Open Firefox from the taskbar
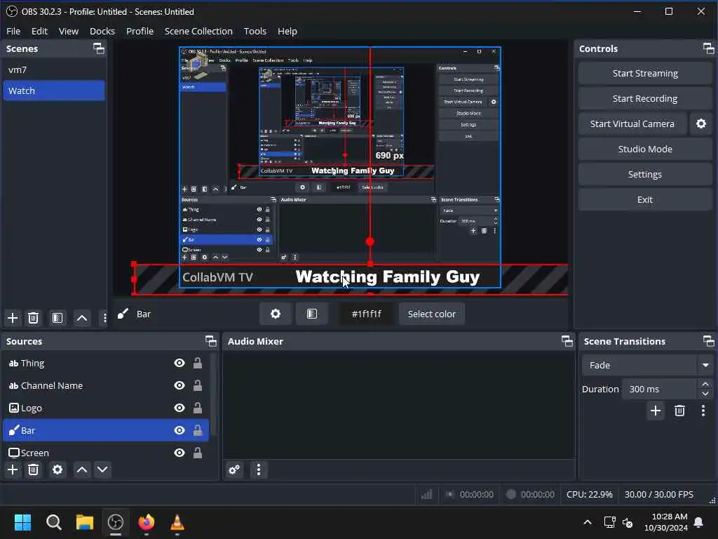Image resolution: width=718 pixels, height=539 pixels. tap(147, 522)
